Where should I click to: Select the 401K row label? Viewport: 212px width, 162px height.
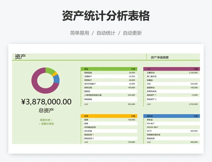tap(149, 131)
